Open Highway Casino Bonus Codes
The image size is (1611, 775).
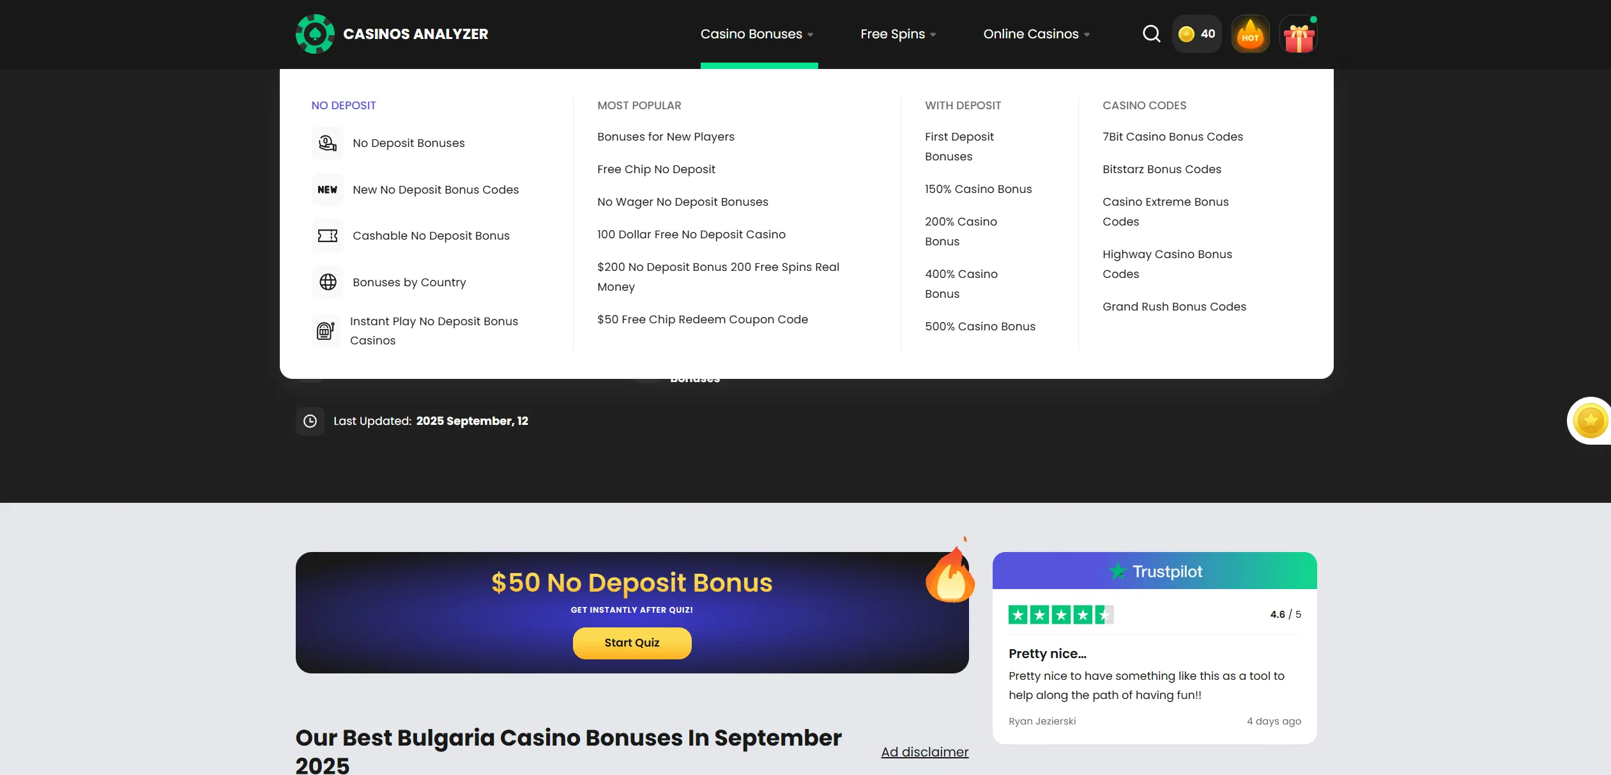(1167, 264)
